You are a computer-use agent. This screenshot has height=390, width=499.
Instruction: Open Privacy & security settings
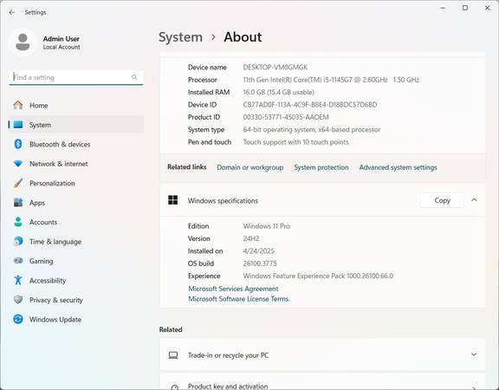click(75, 300)
